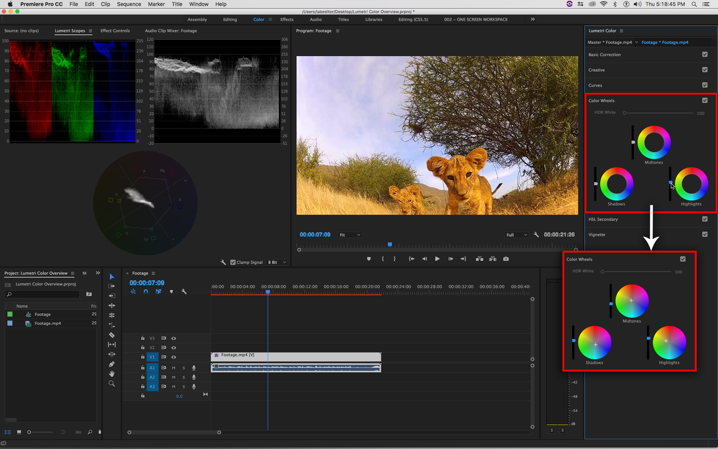Choose the Hand tool
The image size is (718, 449).
[x=112, y=373]
